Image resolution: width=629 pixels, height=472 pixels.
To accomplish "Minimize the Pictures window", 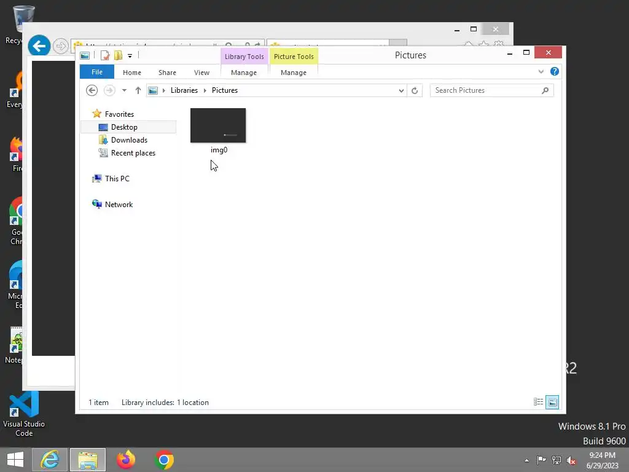I will (510, 53).
